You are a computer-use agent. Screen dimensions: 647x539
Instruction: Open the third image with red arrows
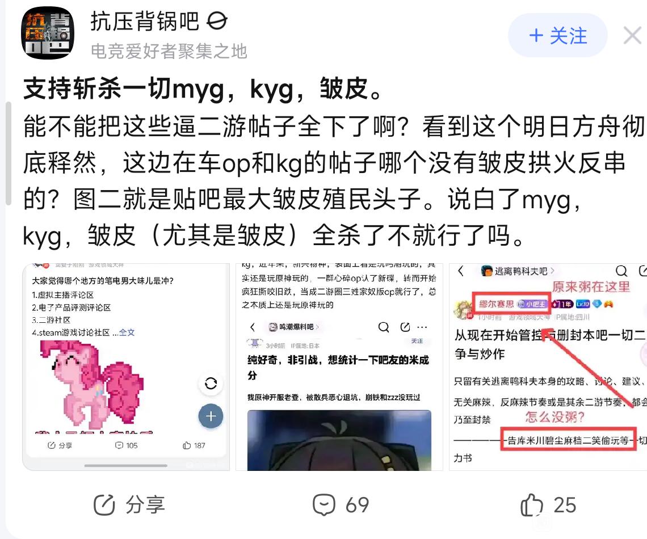548,367
